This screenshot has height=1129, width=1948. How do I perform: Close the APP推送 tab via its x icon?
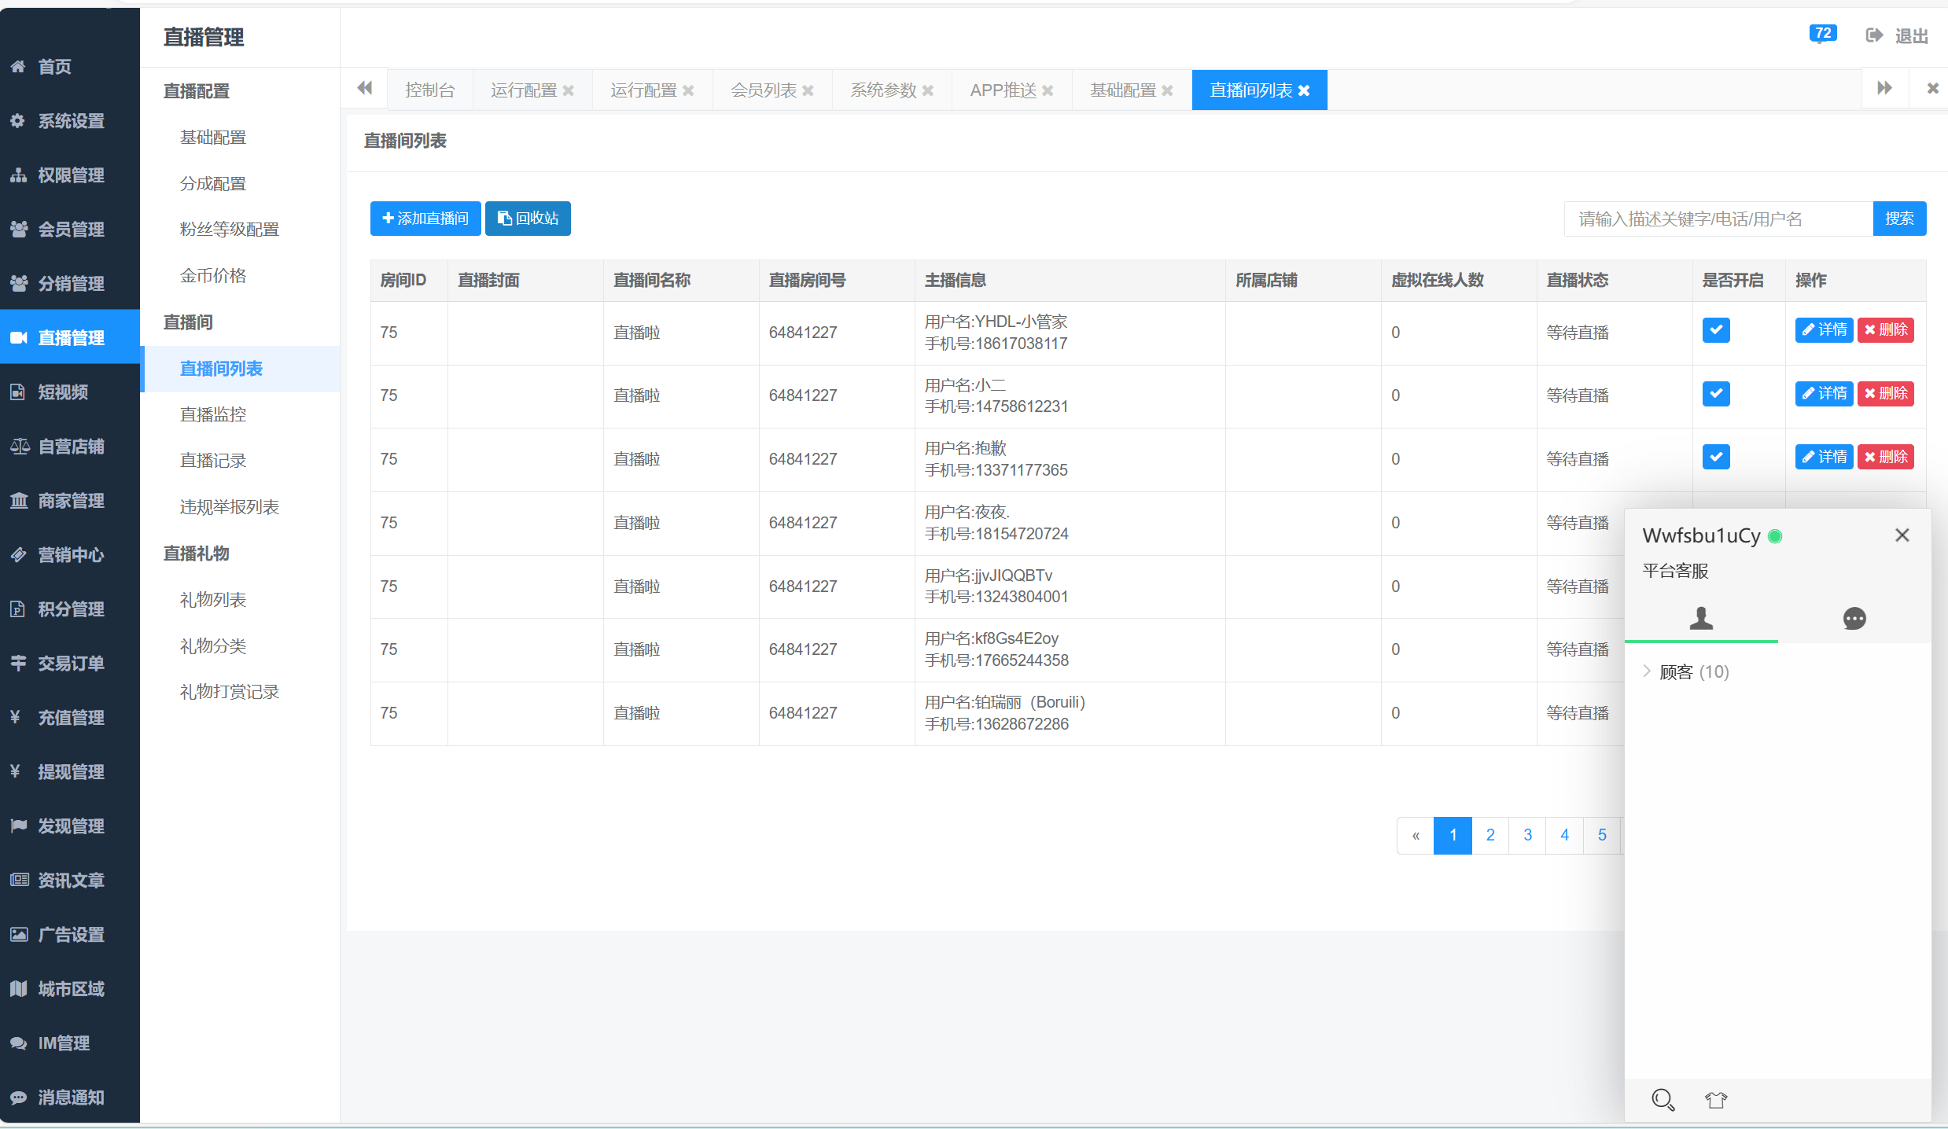pos(1048,91)
